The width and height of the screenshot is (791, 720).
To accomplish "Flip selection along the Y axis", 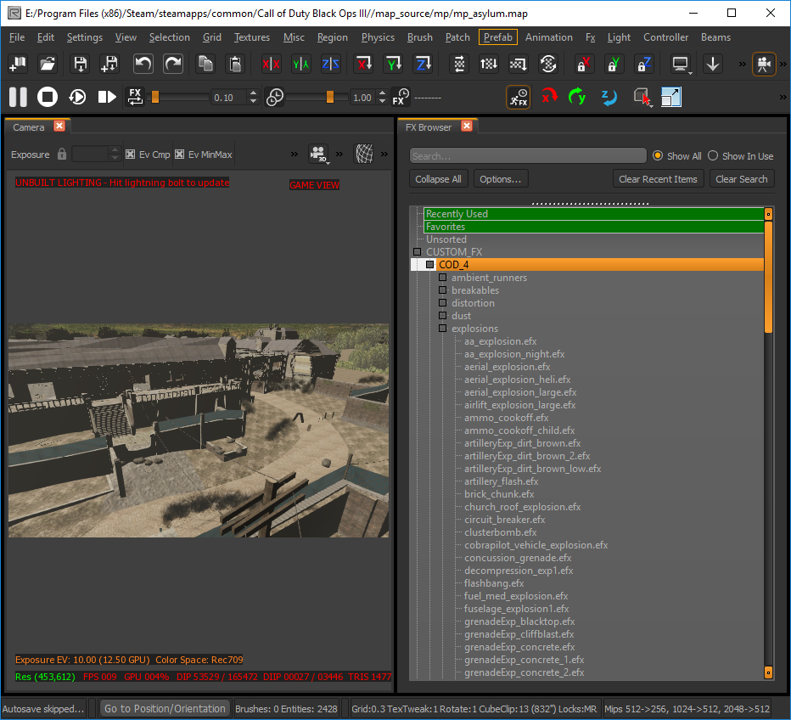I will [x=300, y=64].
